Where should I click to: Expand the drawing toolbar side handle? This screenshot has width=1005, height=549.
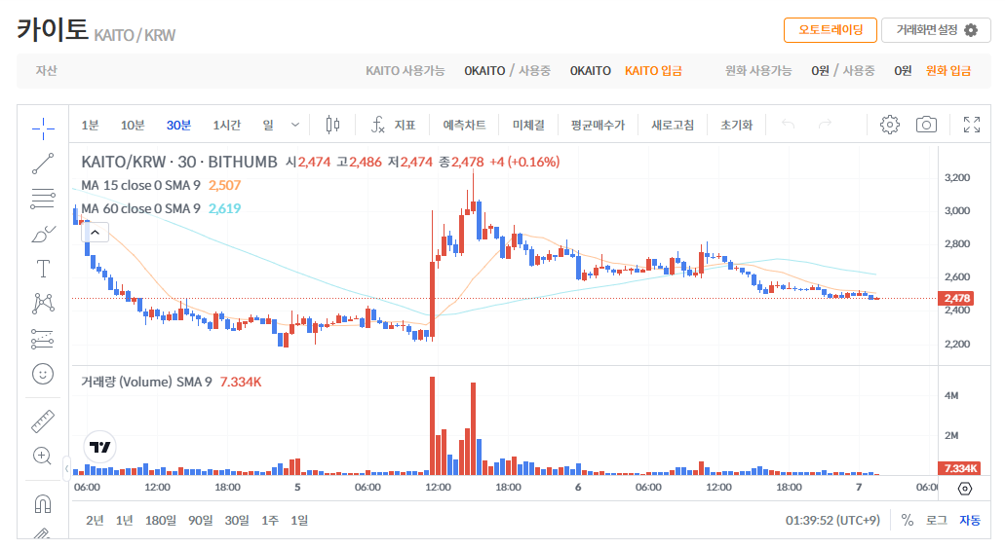pyautogui.click(x=66, y=469)
